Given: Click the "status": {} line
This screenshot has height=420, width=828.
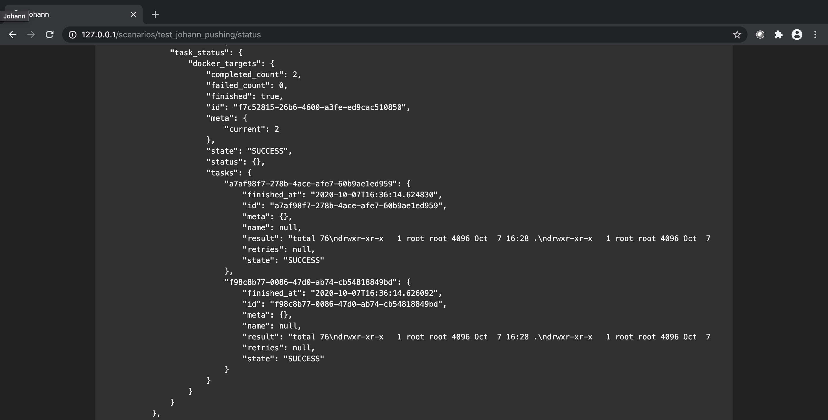Looking at the screenshot, I should pyautogui.click(x=236, y=162).
